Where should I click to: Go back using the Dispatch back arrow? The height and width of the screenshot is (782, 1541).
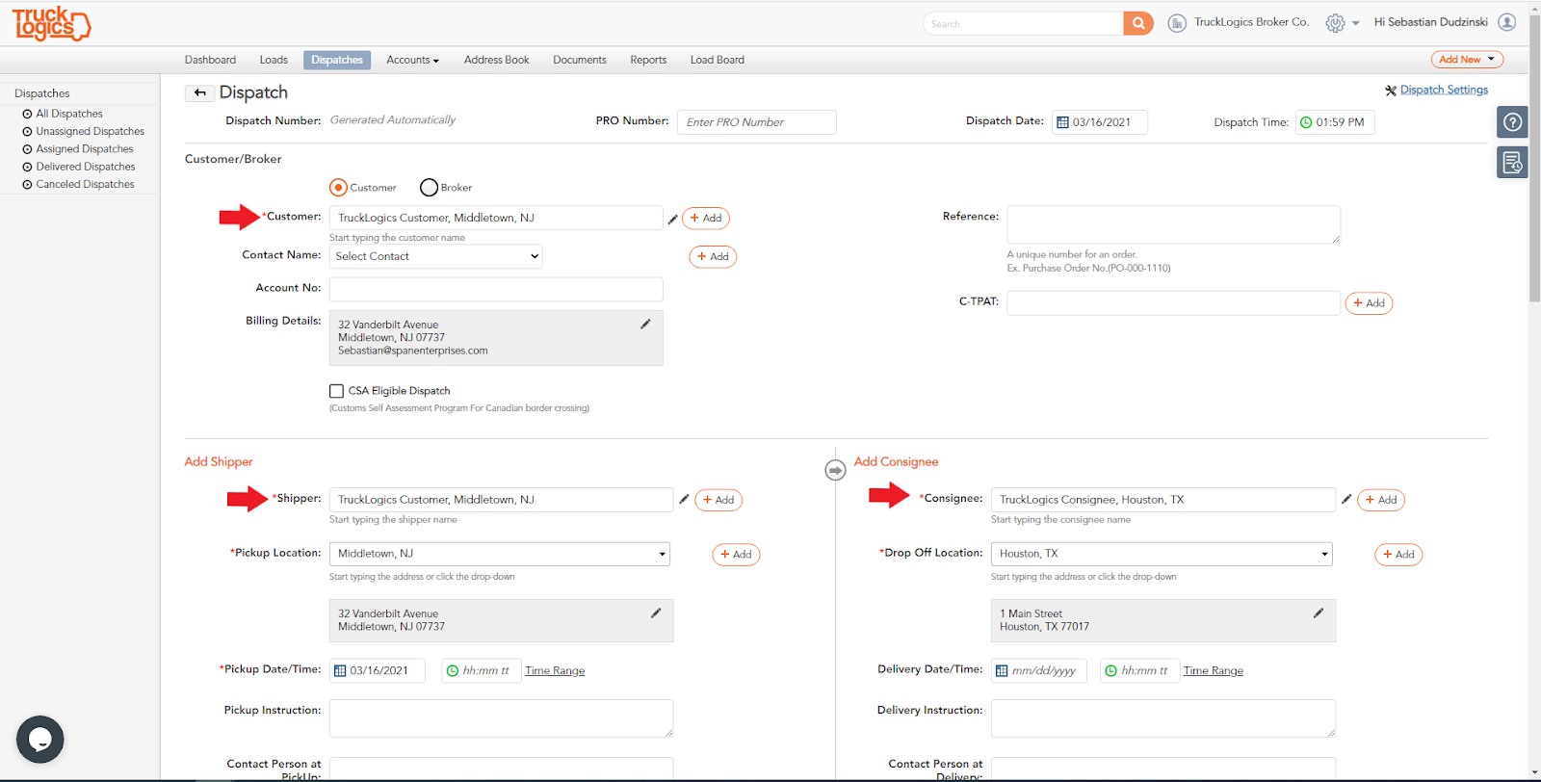tap(199, 92)
